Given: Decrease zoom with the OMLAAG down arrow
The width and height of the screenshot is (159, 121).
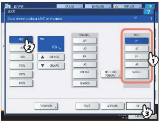Looking at the screenshot, I should (x=51, y=66).
